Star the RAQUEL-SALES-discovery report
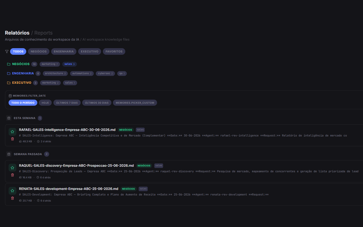The height and width of the screenshot is (227, 363). point(12,168)
